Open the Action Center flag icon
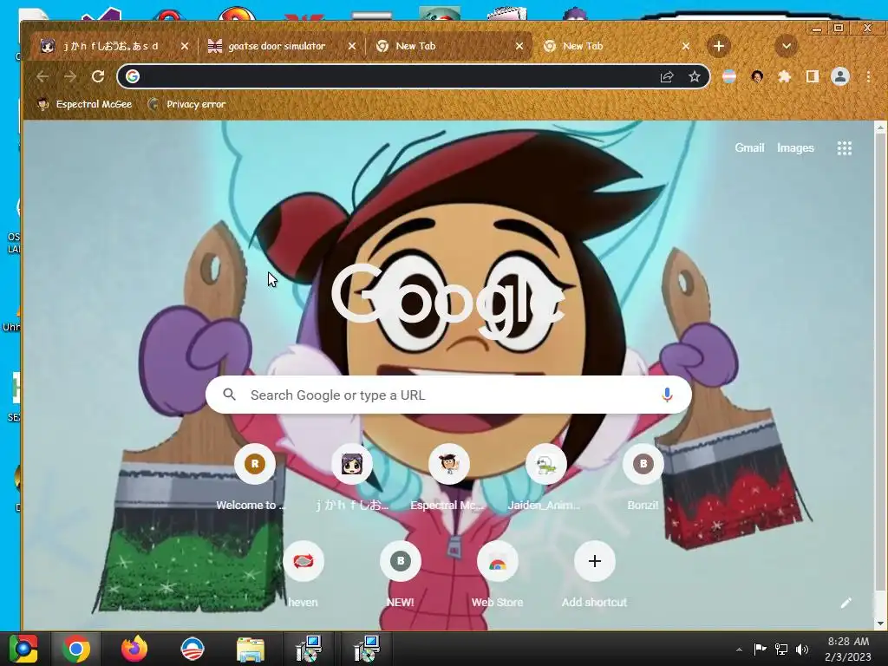 coord(760,650)
